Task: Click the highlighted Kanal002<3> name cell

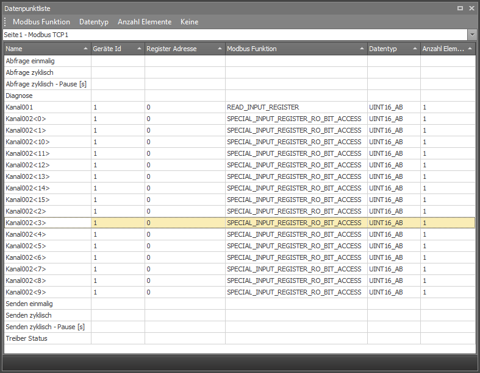Action: coord(48,223)
